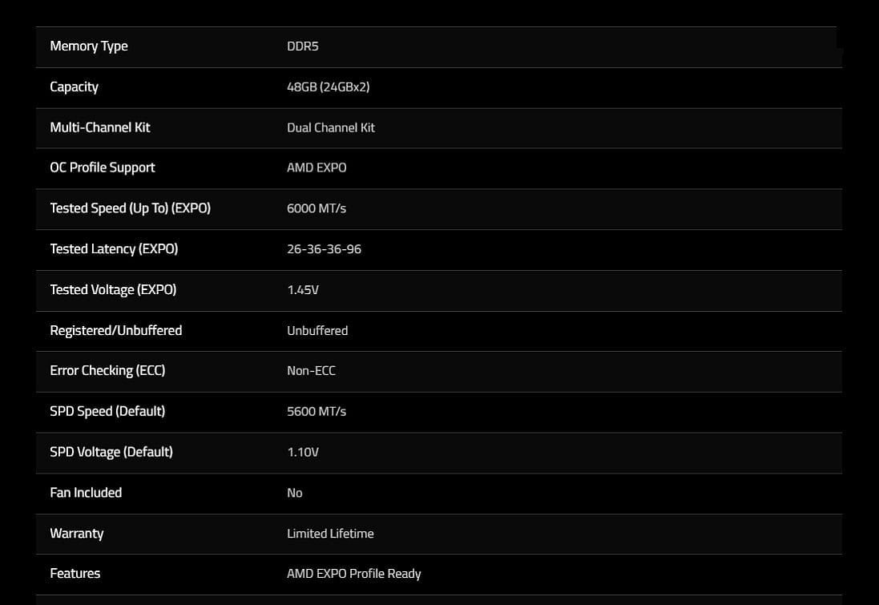This screenshot has height=605, width=879.
Task: Click the 1.45V tested voltage value
Action: click(303, 290)
